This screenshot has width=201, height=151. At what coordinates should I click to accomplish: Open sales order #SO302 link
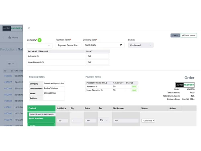[x=8, y=95]
